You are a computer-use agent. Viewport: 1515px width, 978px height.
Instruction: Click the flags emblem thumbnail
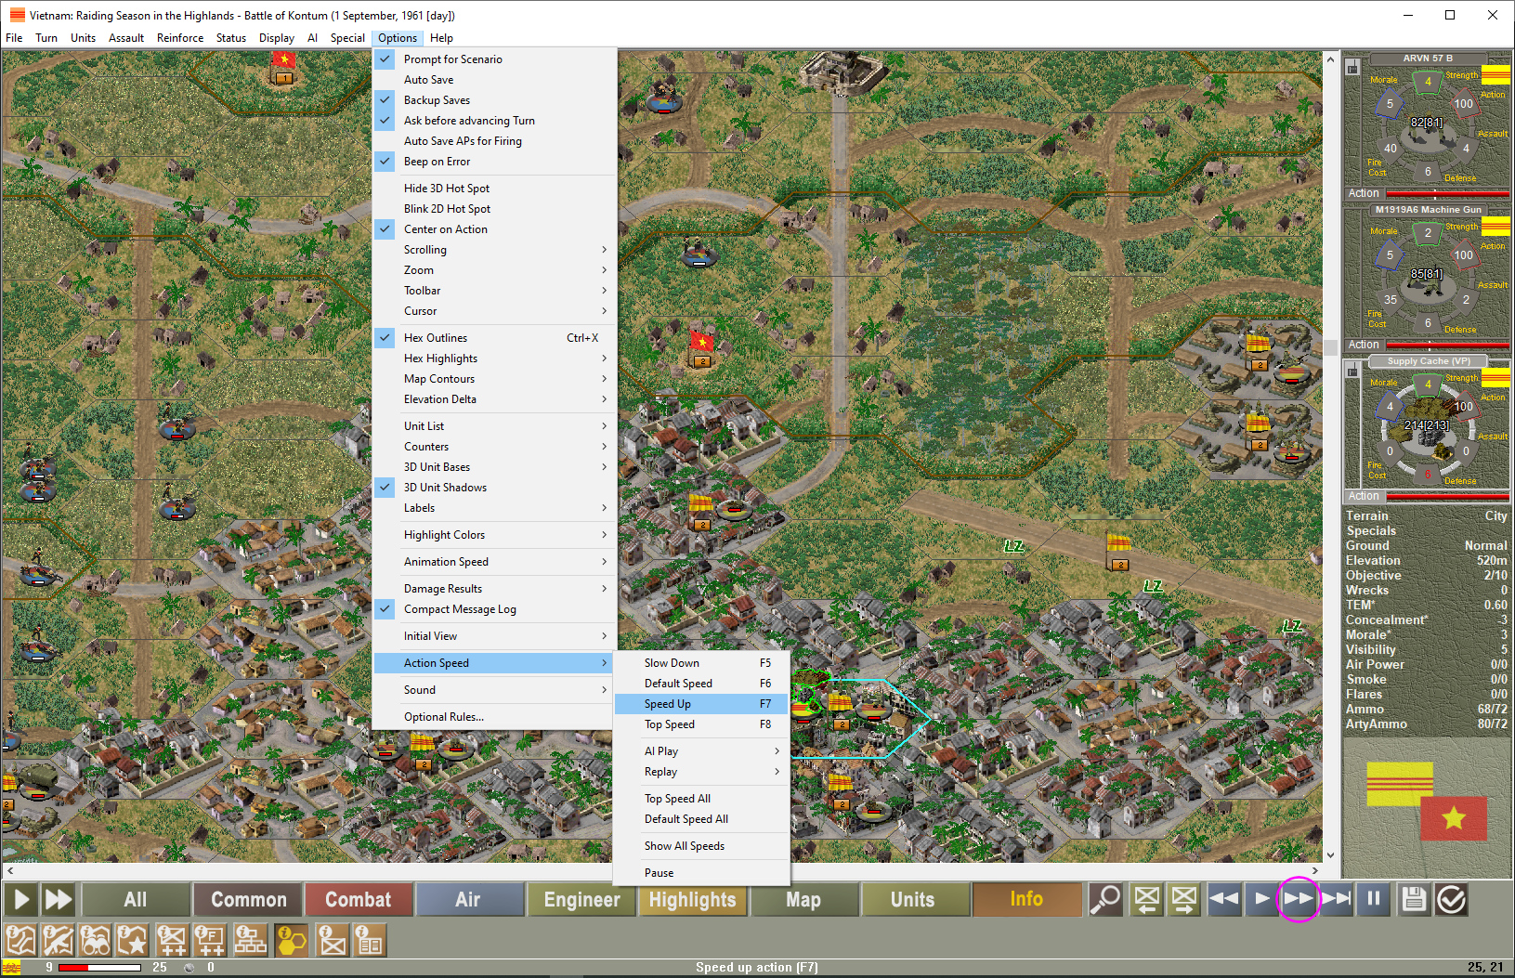(x=1427, y=802)
